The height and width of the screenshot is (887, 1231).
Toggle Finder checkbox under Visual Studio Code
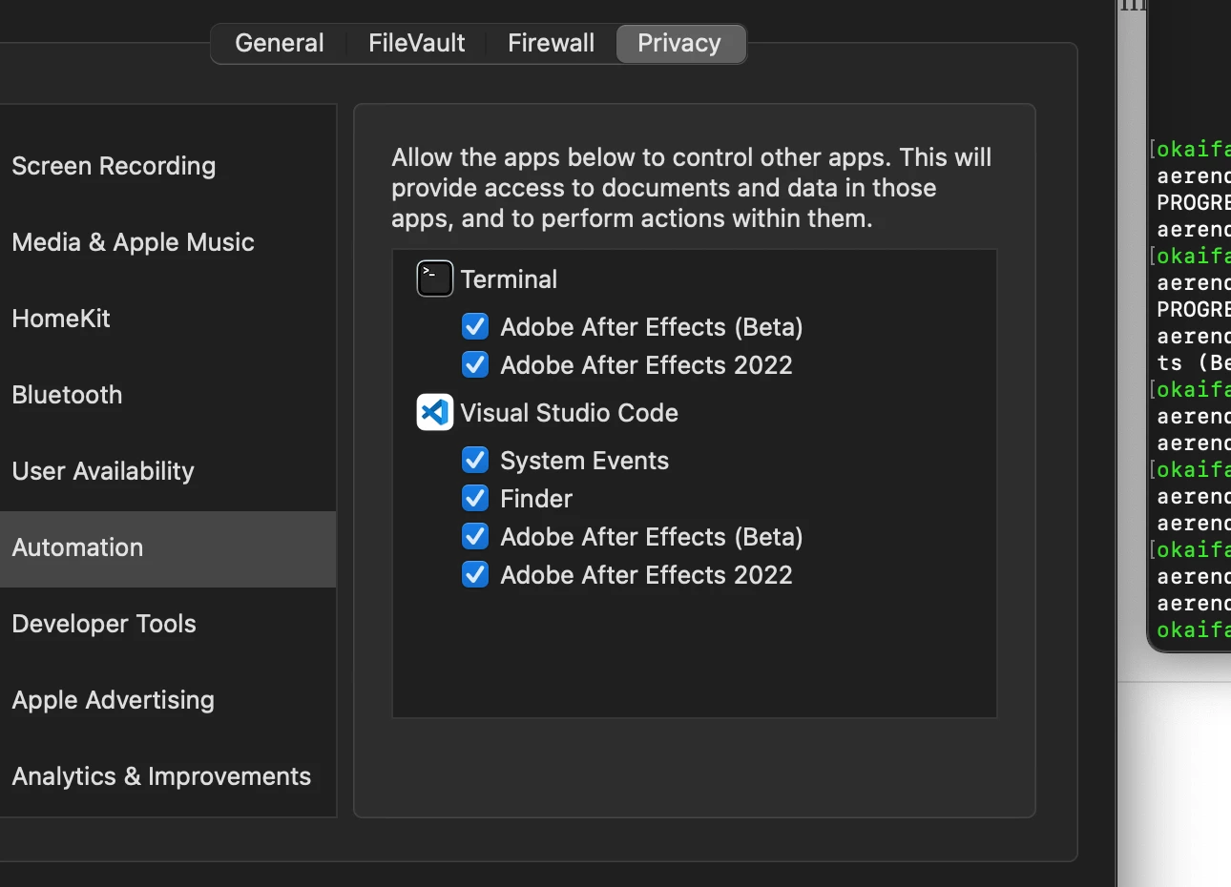click(475, 499)
